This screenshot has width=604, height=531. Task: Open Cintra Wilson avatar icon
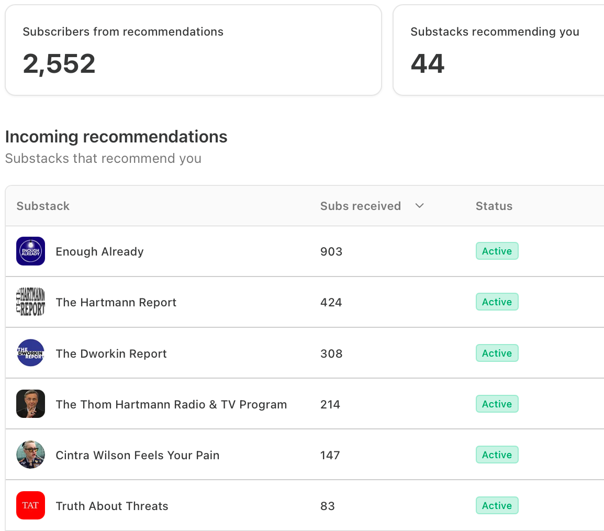point(30,455)
